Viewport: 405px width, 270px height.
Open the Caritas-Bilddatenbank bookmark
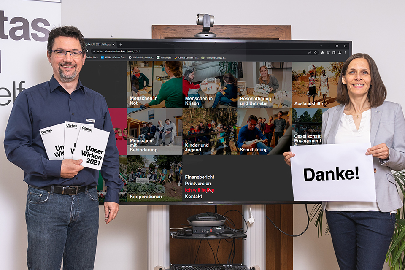(141, 57)
